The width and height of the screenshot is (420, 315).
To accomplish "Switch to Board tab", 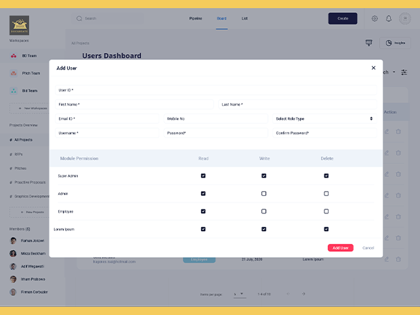I will (222, 18).
